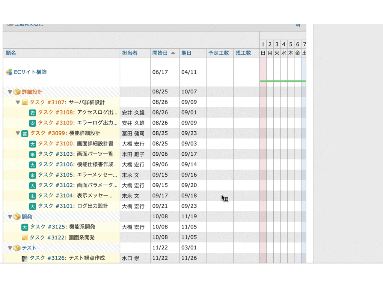The image size is (383, 287).
Task: Open the ECサイト構築 project link
Action: coord(30,72)
